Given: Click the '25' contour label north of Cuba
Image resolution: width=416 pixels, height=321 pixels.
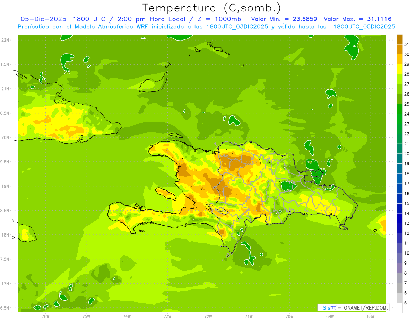Looking at the screenshot, I should (67, 72).
